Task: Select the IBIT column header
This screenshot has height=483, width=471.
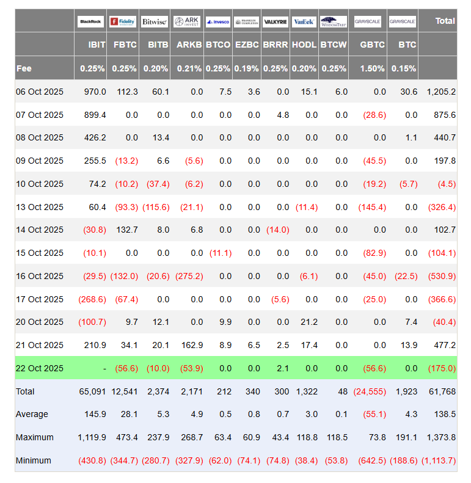Action: pos(97,45)
